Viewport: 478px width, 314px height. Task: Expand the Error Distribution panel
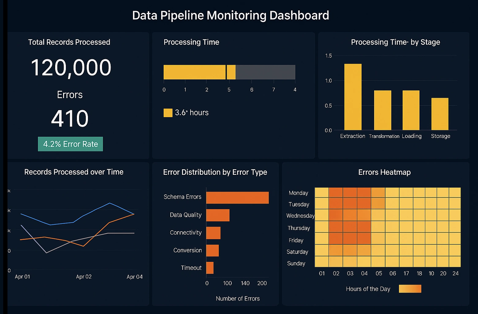click(215, 172)
